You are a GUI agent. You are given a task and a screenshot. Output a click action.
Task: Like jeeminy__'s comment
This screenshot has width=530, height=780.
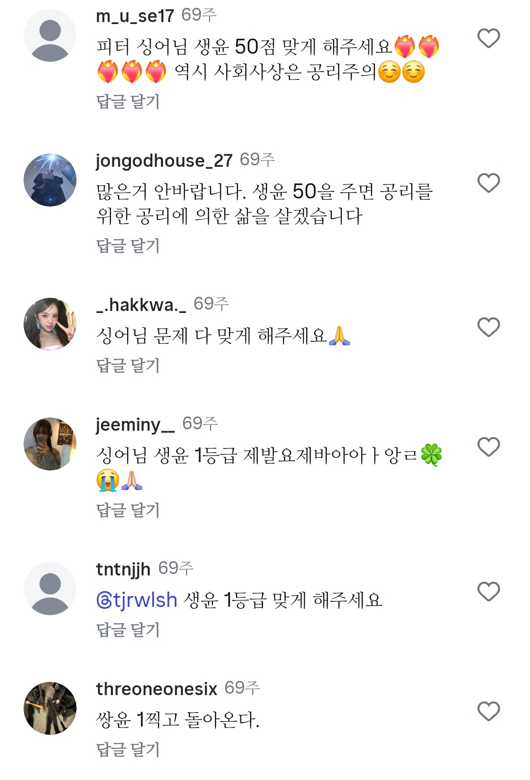pyautogui.click(x=488, y=447)
